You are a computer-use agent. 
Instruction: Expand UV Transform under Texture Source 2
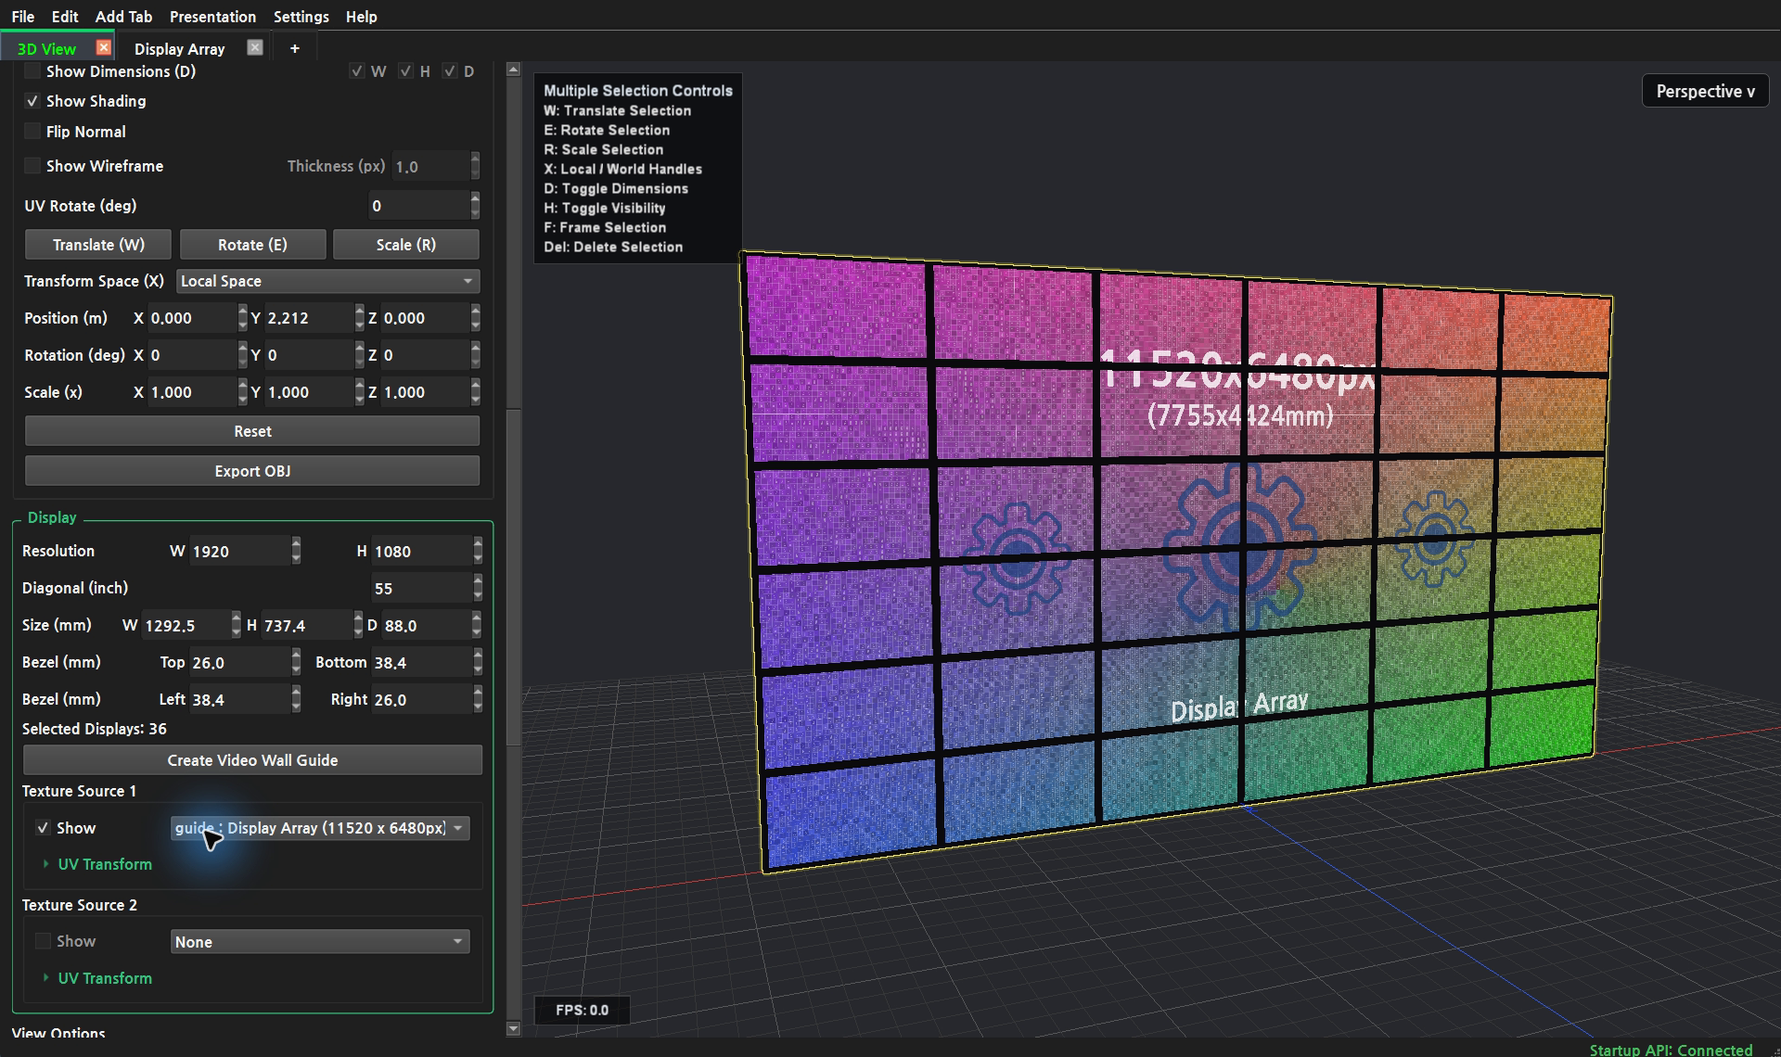[97, 978]
